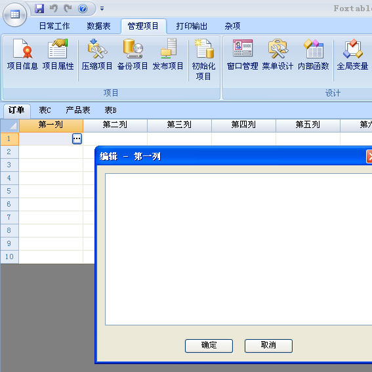Open the 项目属性 project properties icon
Image resolution: width=372 pixels, height=372 pixels.
point(58,54)
